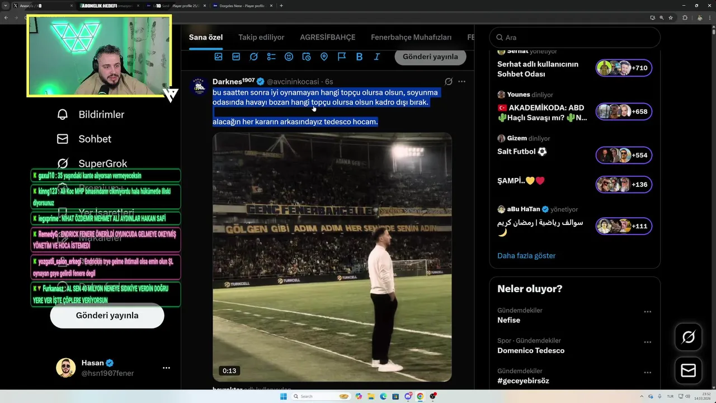Click Grok icon on Darknes post

(x=449, y=82)
